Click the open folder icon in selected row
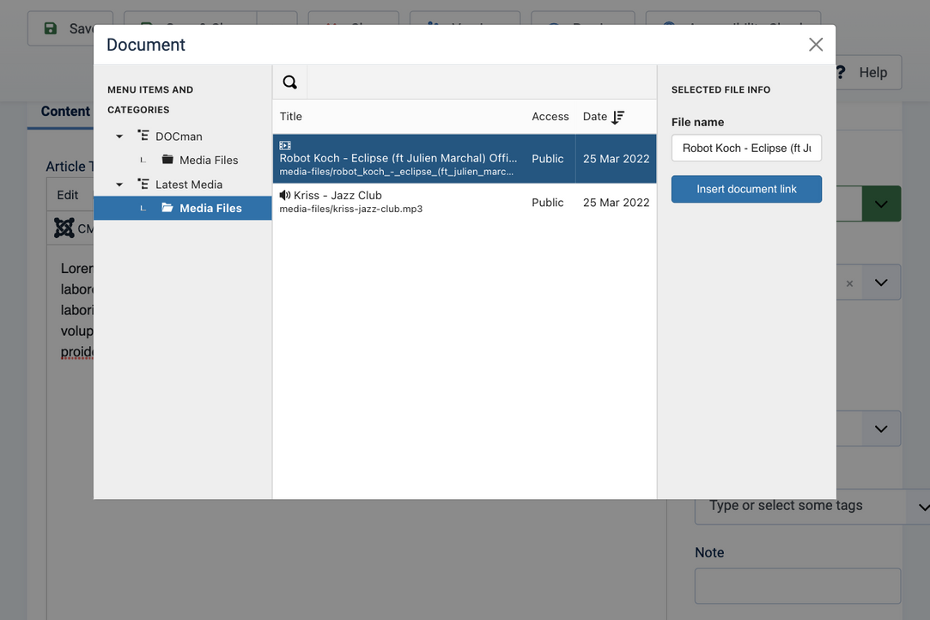This screenshot has height=620, width=930. pyautogui.click(x=167, y=208)
